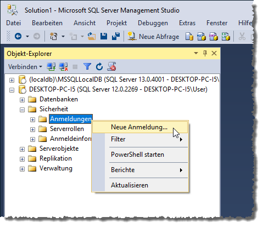Open the Filter submenu in context menu

pos(140,139)
